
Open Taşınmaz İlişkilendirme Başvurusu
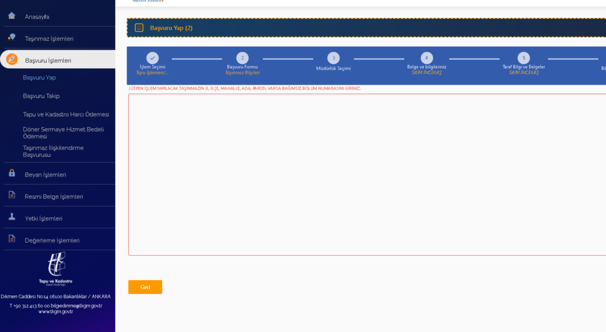coord(53,151)
